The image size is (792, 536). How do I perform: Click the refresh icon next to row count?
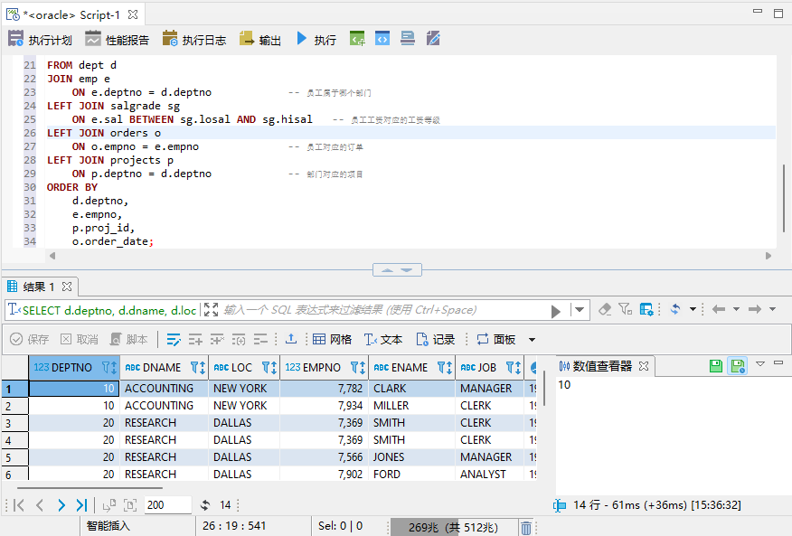pos(205,505)
